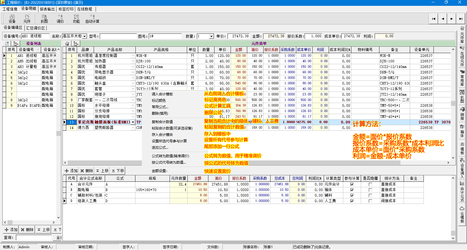This screenshot has height=250, width=467.
Task: Open 模板 in the right sidebar
Action: pyautogui.click(x=462, y=148)
